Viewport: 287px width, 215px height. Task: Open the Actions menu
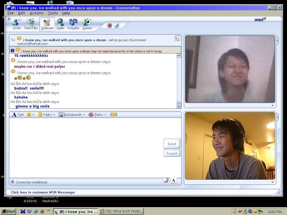pos(36,13)
